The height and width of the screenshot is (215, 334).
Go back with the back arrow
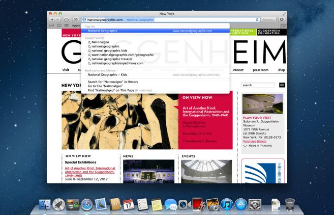coord(52,20)
